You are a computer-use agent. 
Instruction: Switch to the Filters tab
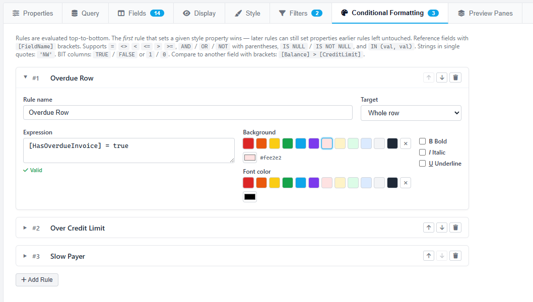[300, 13]
